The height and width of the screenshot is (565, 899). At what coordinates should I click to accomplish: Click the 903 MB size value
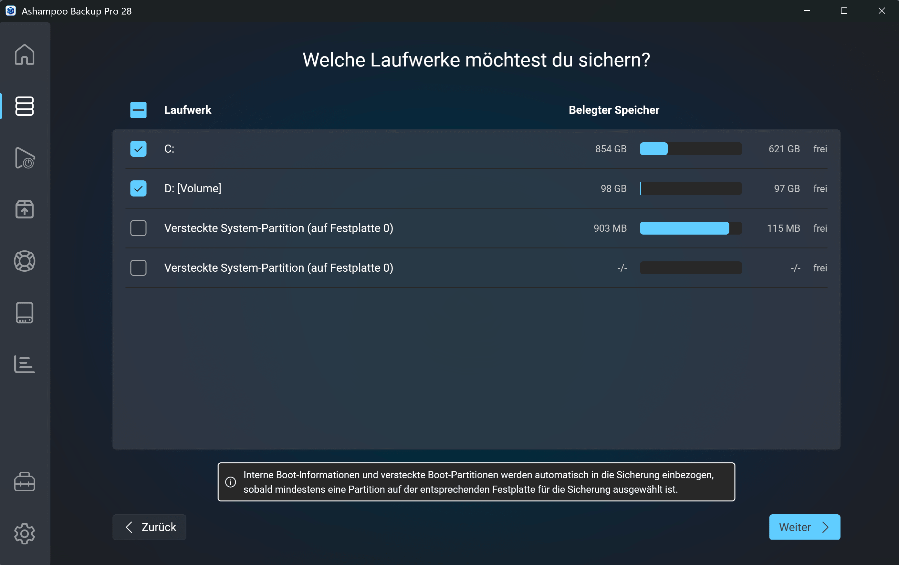(610, 228)
